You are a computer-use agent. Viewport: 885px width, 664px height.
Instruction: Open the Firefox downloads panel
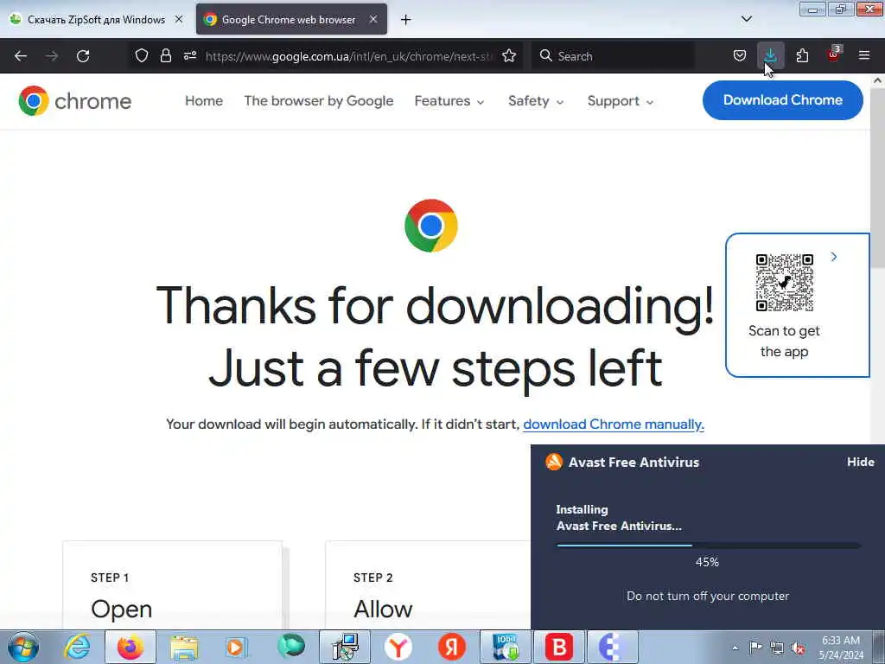(x=770, y=55)
